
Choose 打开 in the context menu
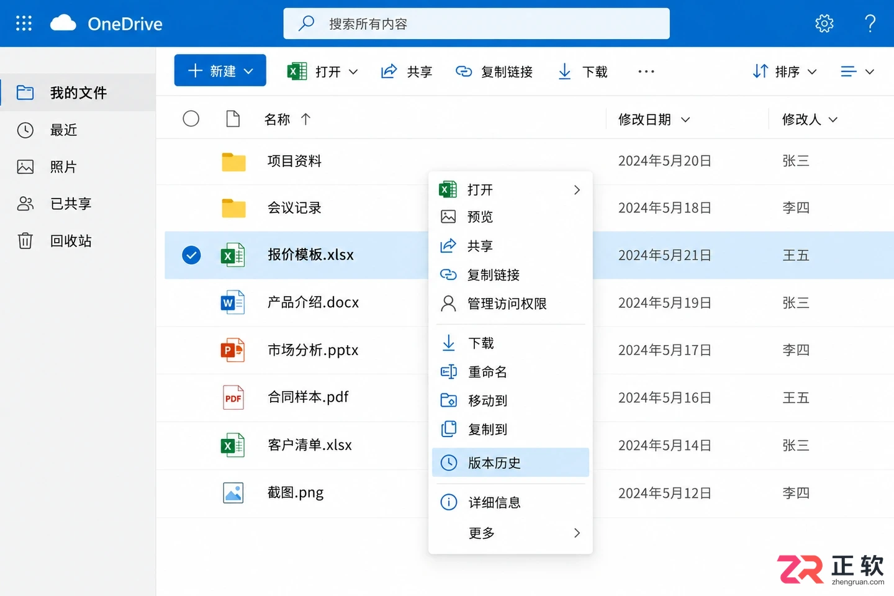510,189
